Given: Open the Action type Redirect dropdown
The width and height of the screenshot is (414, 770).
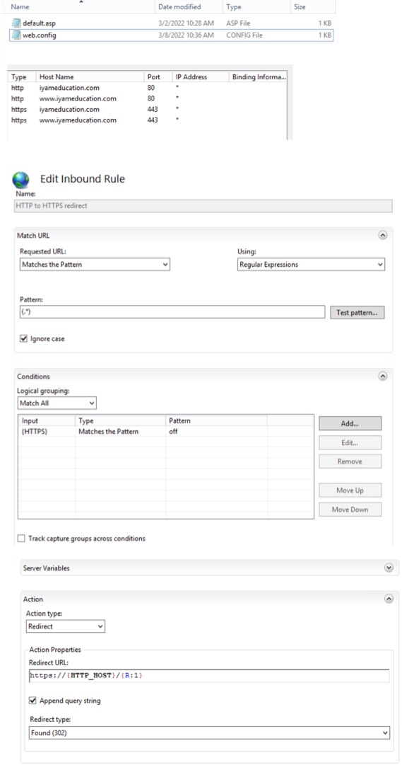Looking at the screenshot, I should click(65, 626).
